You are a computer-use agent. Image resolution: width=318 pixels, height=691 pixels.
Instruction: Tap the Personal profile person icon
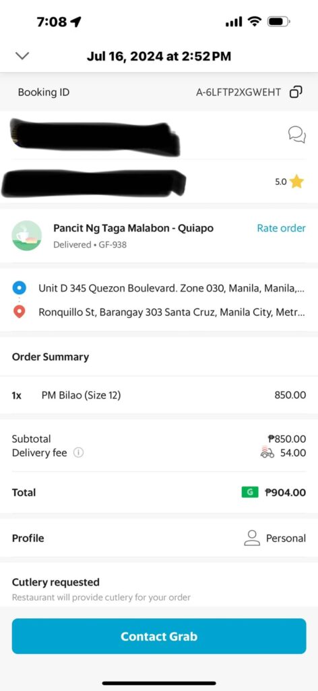pyautogui.click(x=252, y=538)
